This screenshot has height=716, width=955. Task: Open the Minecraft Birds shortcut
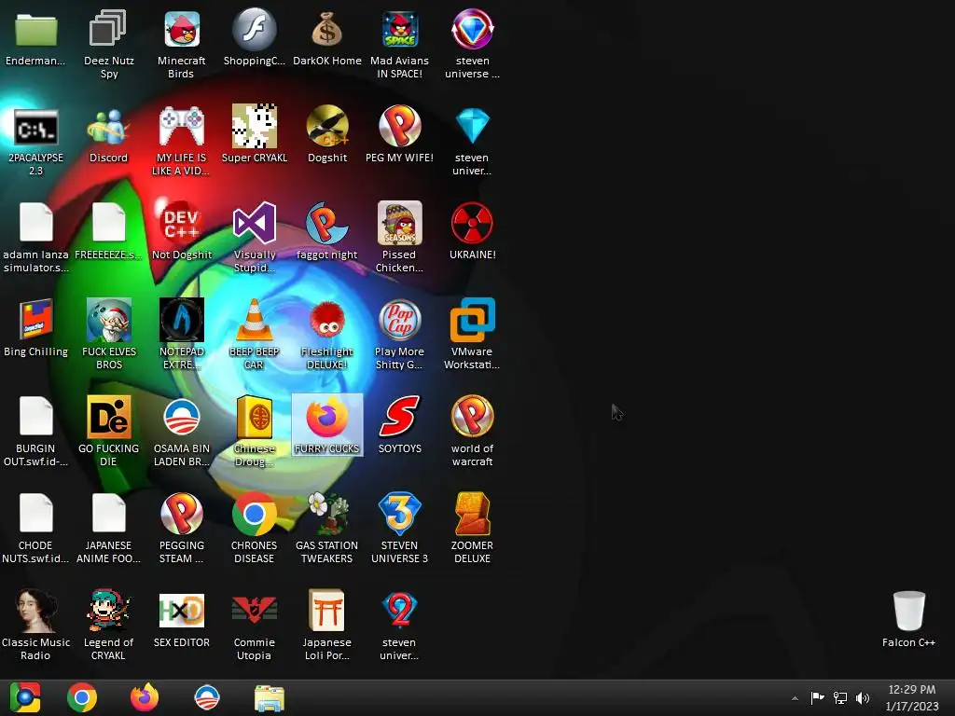[182, 31]
